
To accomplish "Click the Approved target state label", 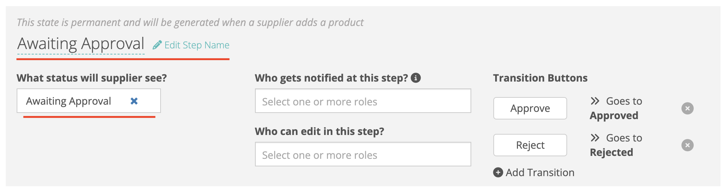I will [x=614, y=115].
